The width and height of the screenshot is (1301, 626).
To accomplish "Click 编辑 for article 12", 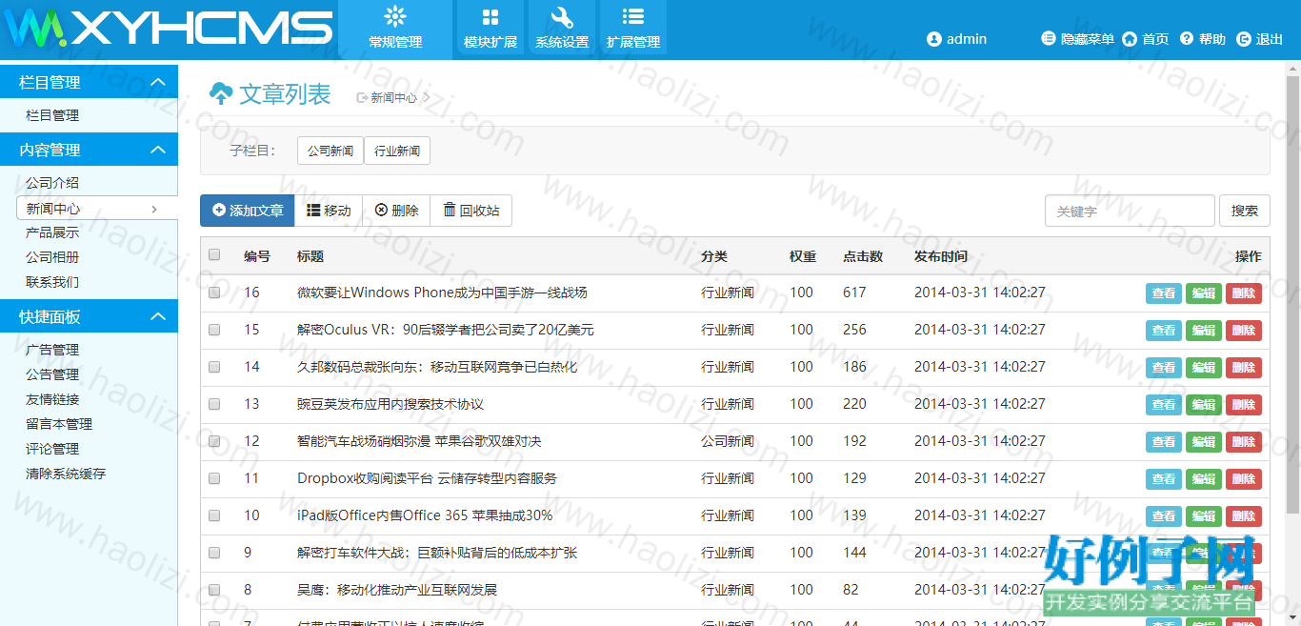I will pos(1204,442).
